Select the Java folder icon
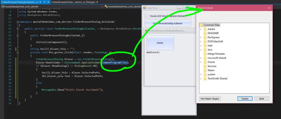 point(205,50)
